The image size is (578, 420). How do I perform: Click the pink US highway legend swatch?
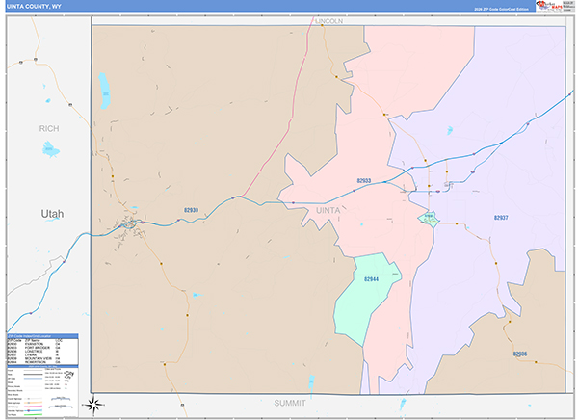pos(33,407)
